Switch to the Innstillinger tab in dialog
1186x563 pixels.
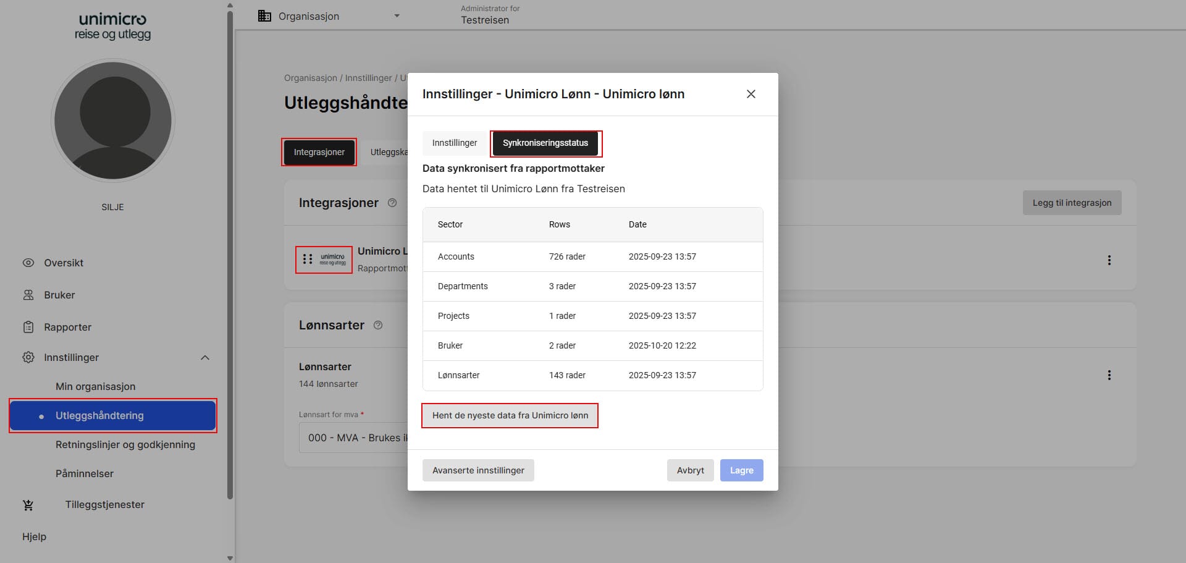point(454,143)
